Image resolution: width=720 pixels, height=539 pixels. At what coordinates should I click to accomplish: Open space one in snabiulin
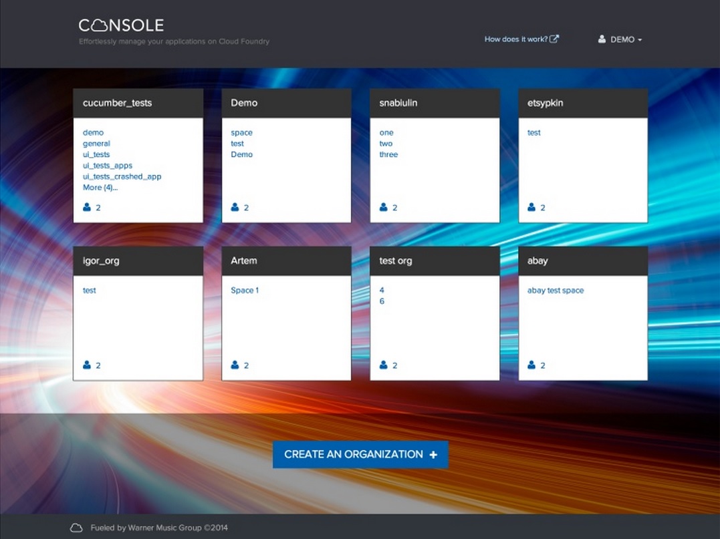386,132
